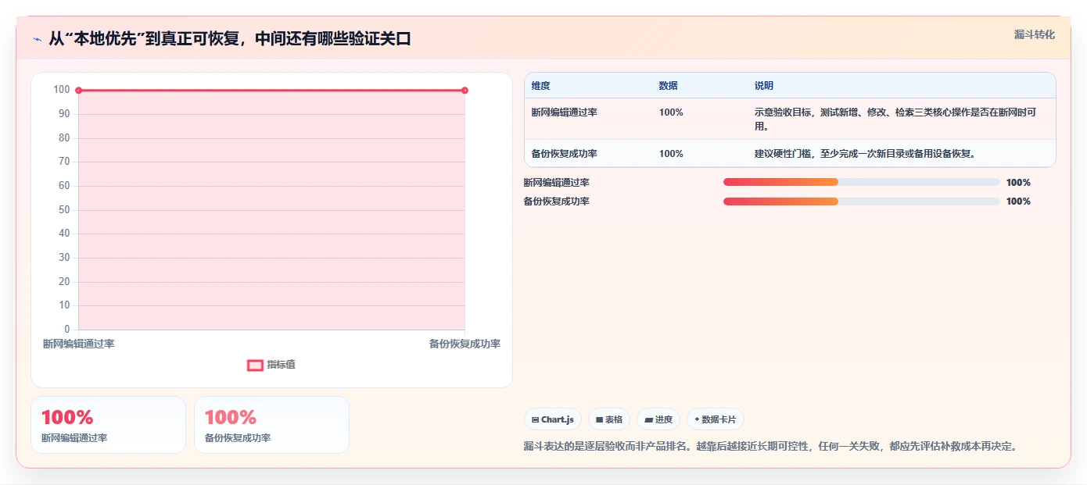This screenshot has width=1087, height=485.
Task: Click the 漏斗转化 label
Action: pos(1034,35)
